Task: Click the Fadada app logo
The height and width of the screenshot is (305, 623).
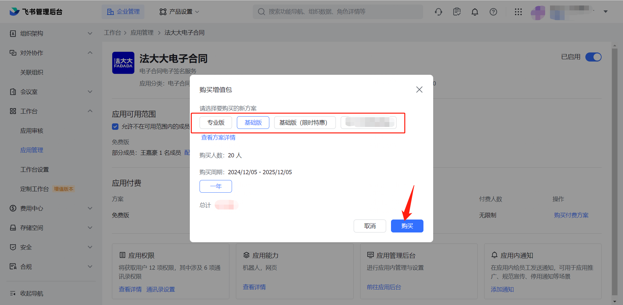Action: coord(123,63)
